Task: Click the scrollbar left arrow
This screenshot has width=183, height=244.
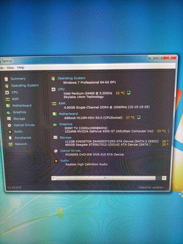Action: (x=54, y=178)
